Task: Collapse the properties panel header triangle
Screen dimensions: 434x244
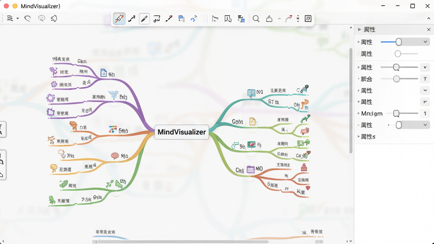Action: point(359,29)
